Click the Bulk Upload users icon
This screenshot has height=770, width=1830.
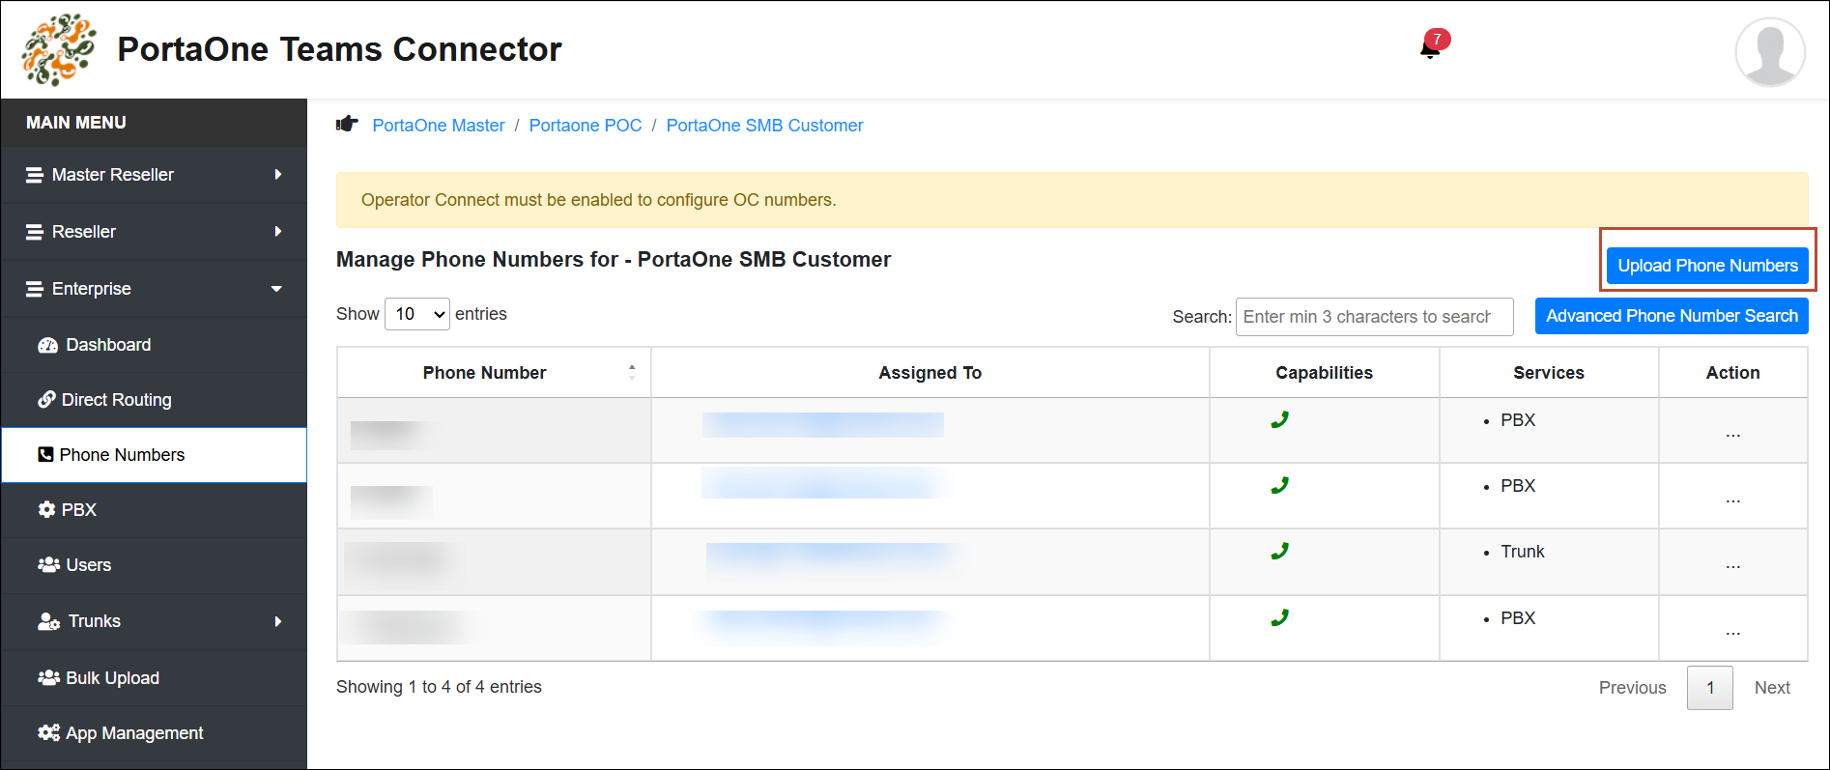[48, 677]
